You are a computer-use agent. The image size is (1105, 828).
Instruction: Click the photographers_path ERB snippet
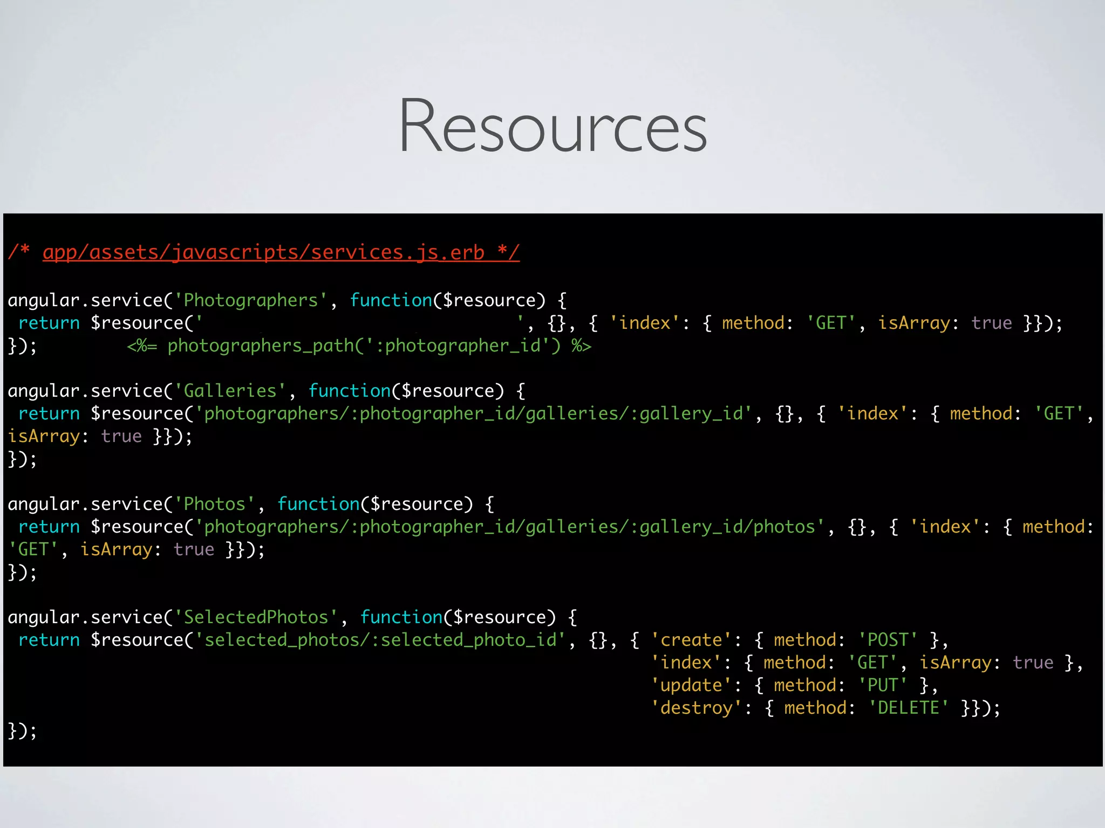[359, 346]
